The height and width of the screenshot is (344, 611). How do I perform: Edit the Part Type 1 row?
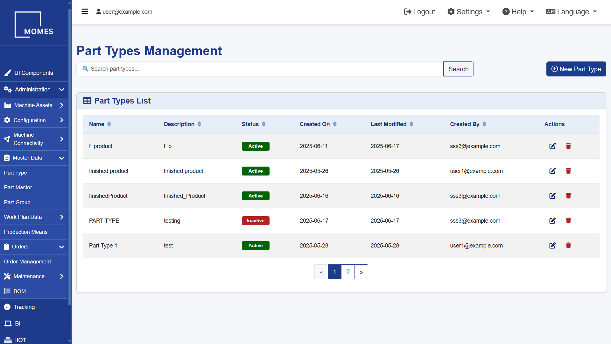pyautogui.click(x=552, y=246)
